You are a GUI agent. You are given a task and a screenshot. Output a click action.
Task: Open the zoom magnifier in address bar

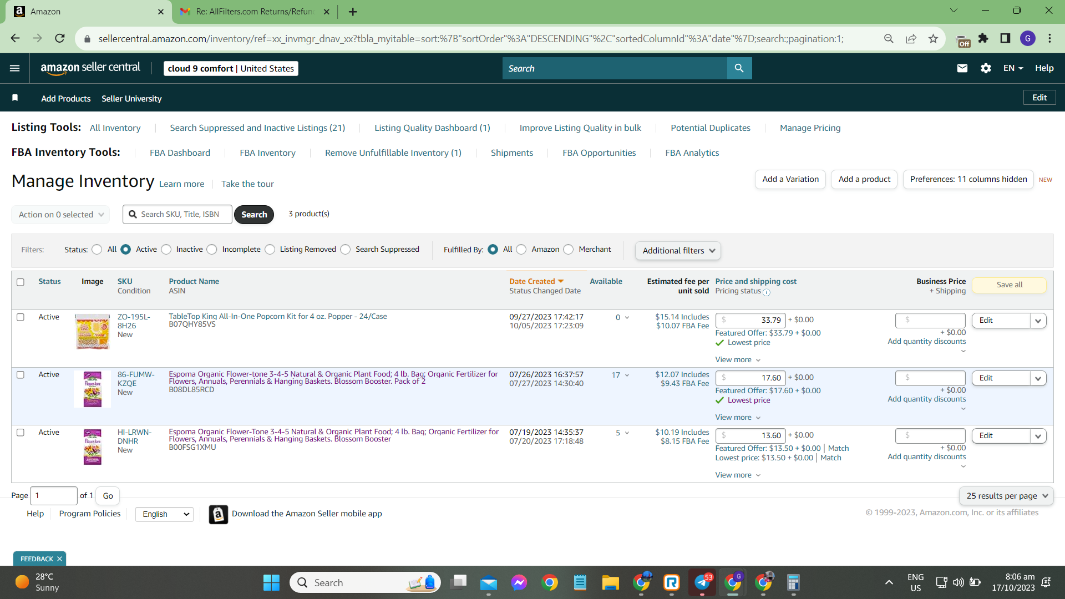(889, 38)
